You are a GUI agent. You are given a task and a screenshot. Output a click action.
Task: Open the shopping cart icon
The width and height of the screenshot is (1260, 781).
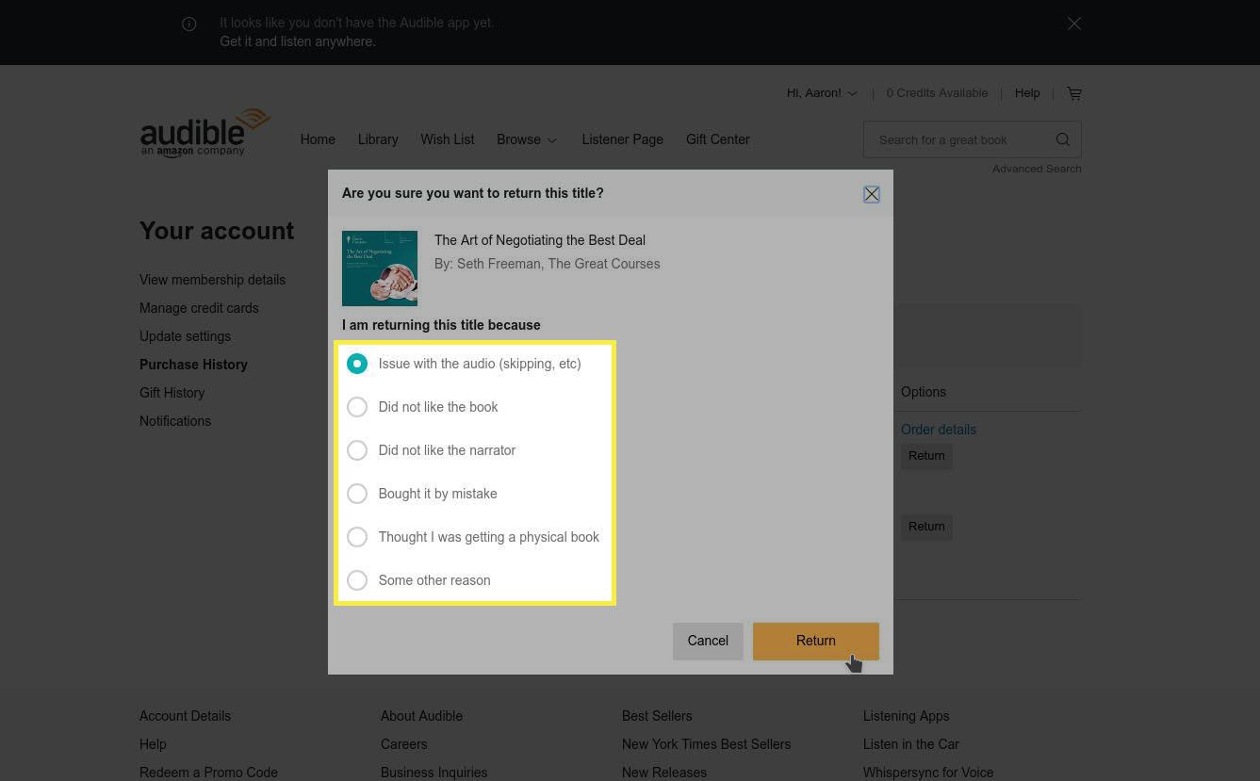tap(1074, 93)
